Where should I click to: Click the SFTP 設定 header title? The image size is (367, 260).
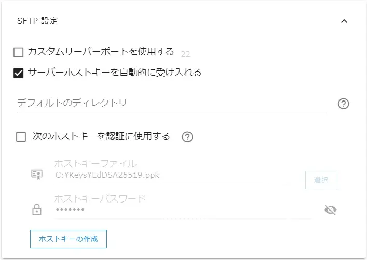(37, 21)
